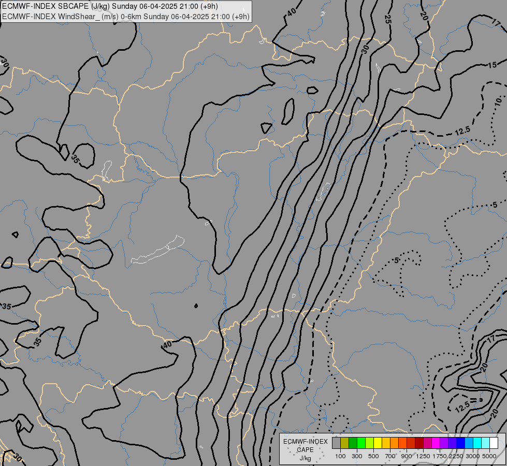Viewport: 507px width, 466px height.
Task: Pick the bright cyan legend swatch
Action: pyautogui.click(x=477, y=443)
